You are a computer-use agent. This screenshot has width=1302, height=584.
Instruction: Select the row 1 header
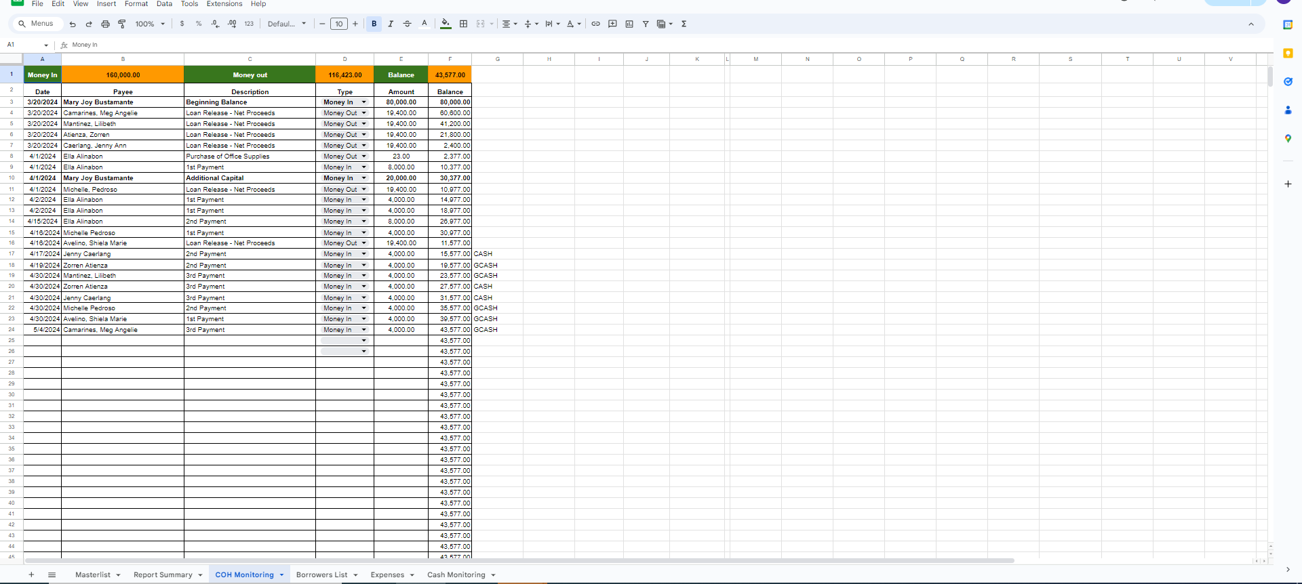point(12,74)
